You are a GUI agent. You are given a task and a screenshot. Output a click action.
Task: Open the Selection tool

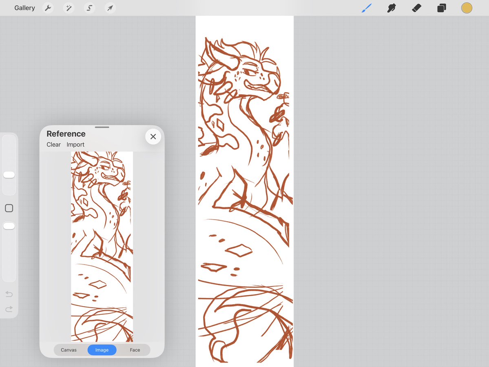[x=89, y=8]
